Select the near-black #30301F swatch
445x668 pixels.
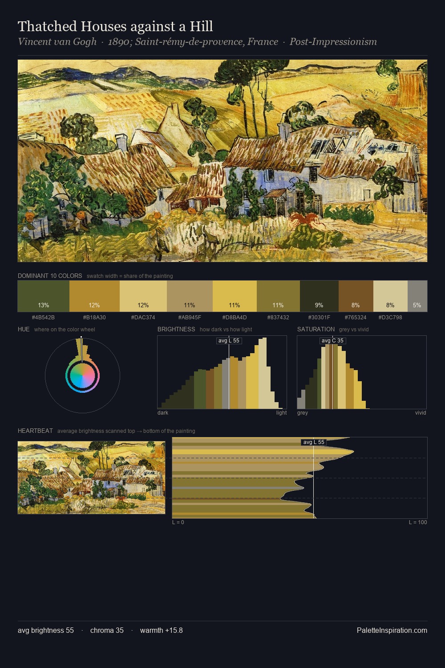click(x=319, y=296)
